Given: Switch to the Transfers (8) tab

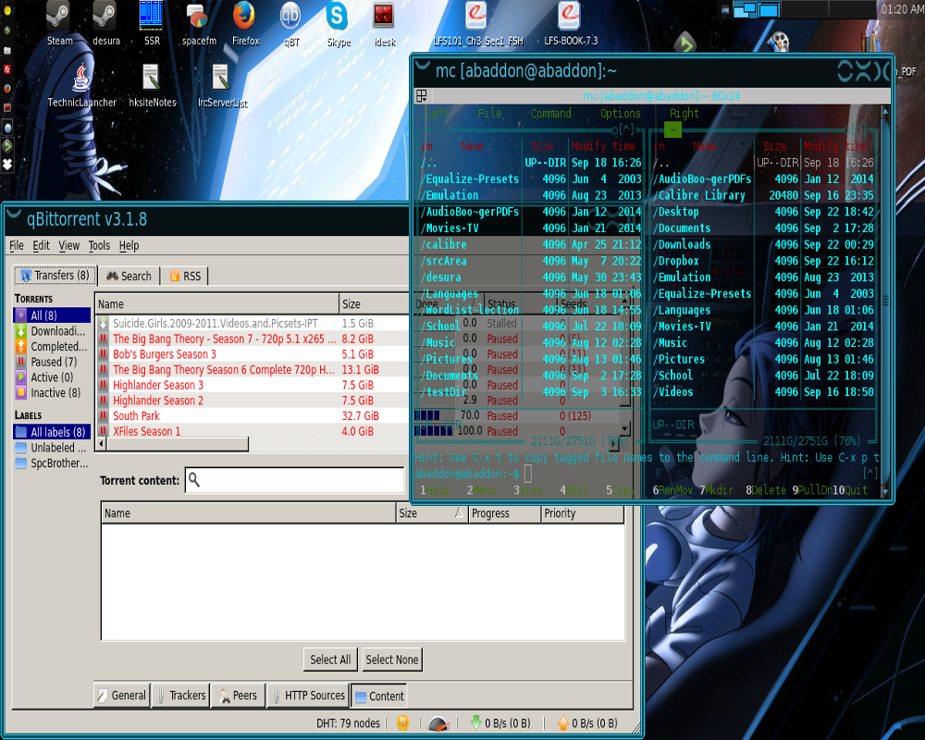Looking at the screenshot, I should pyautogui.click(x=55, y=276).
